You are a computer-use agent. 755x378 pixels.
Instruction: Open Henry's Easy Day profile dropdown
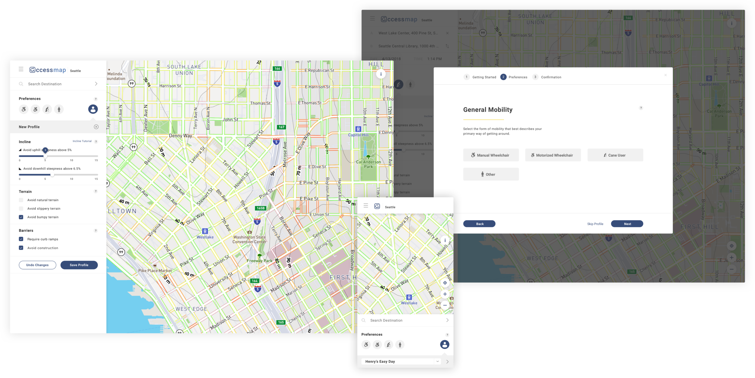(401, 361)
